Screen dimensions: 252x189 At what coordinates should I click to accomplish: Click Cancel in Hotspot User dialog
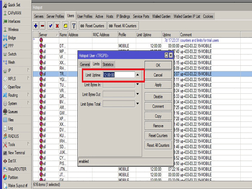(158, 75)
